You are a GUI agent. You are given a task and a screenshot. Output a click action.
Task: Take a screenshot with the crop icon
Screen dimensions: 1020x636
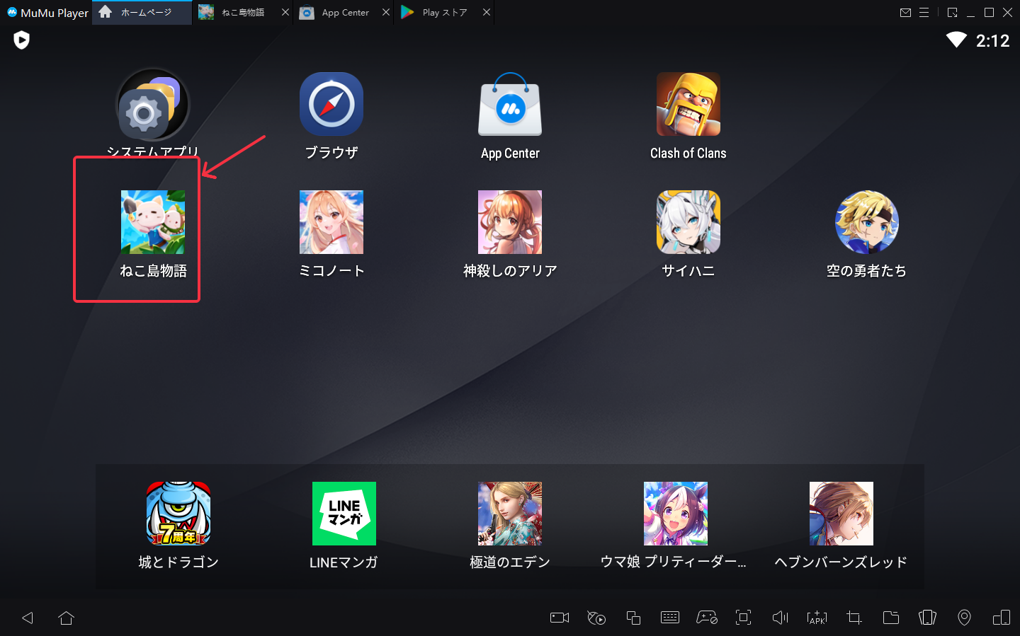coord(854,618)
